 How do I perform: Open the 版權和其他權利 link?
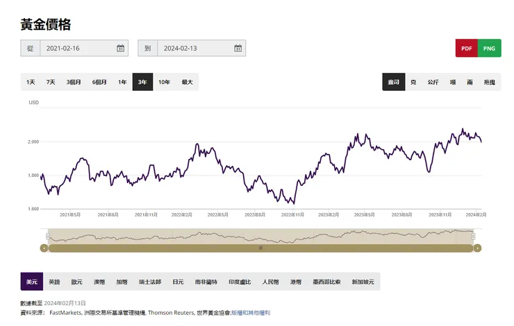click(x=251, y=313)
